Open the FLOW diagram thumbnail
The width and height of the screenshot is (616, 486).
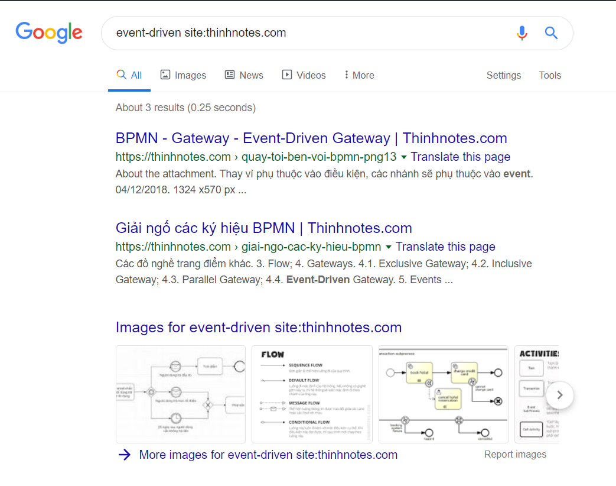pos(312,394)
